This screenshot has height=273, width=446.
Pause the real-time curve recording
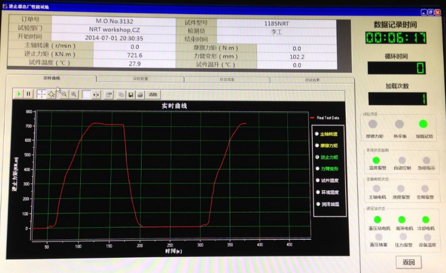coord(28,94)
